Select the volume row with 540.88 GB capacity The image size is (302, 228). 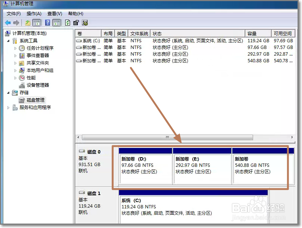(x=185, y=61)
